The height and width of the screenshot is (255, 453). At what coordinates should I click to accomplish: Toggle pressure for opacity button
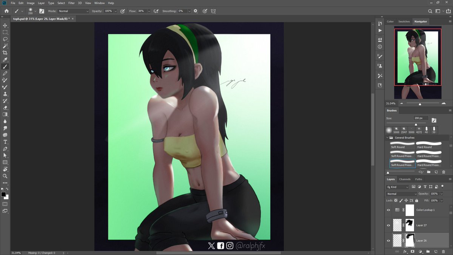coord(123,11)
